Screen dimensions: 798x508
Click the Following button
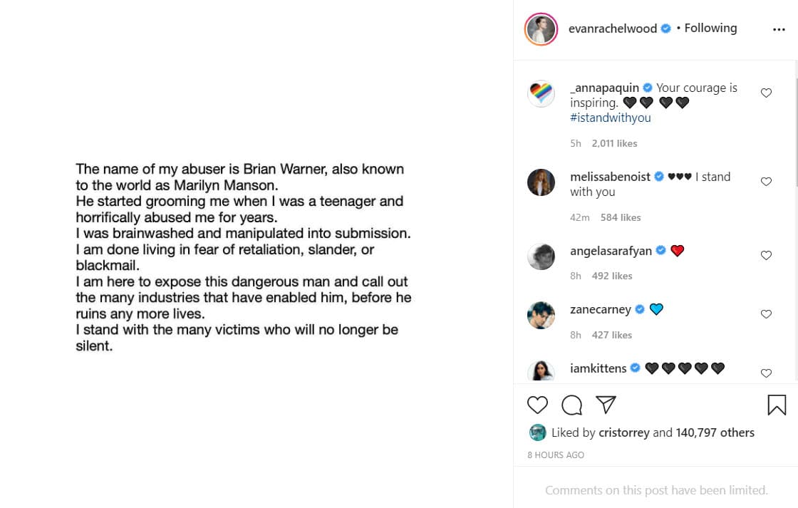point(710,28)
